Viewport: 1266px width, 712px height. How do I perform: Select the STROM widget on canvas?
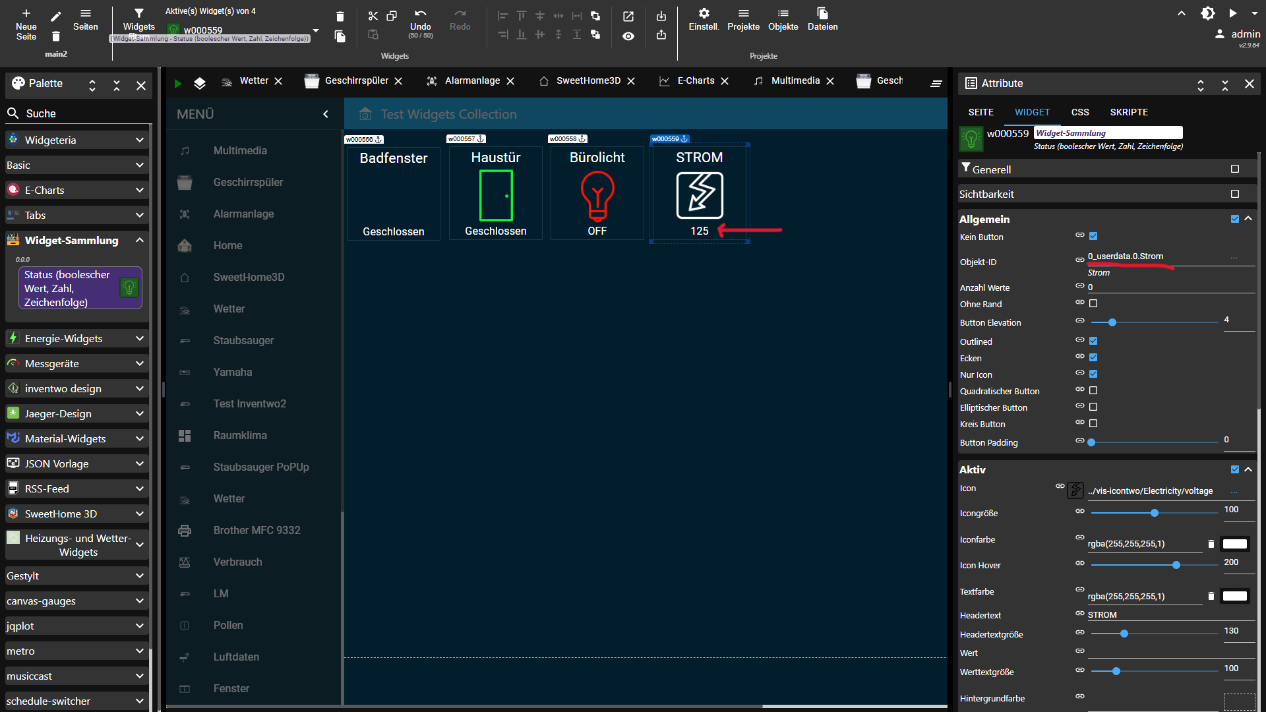click(x=700, y=193)
